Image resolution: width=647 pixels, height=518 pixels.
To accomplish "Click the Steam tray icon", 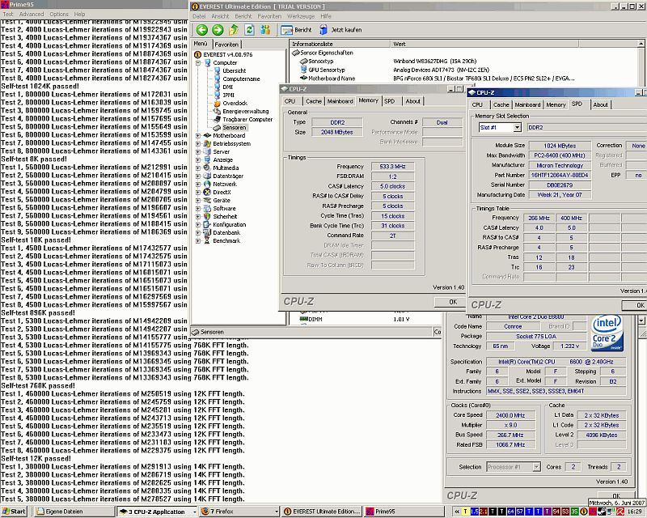I will (x=602, y=512).
